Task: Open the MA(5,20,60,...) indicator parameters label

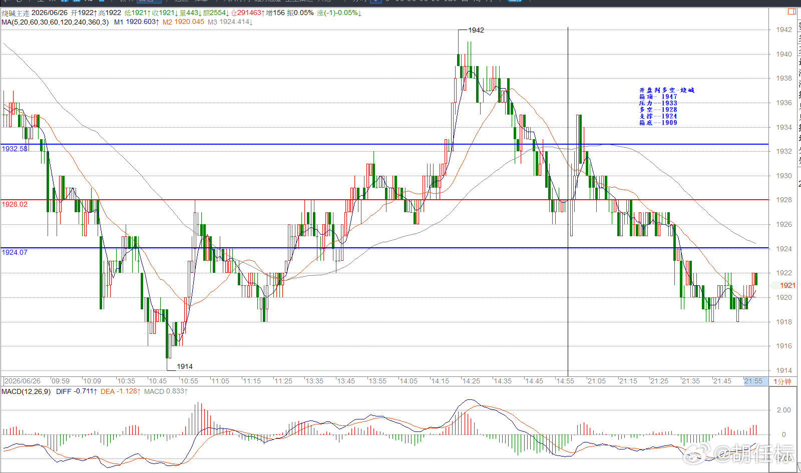Action: 55,22
